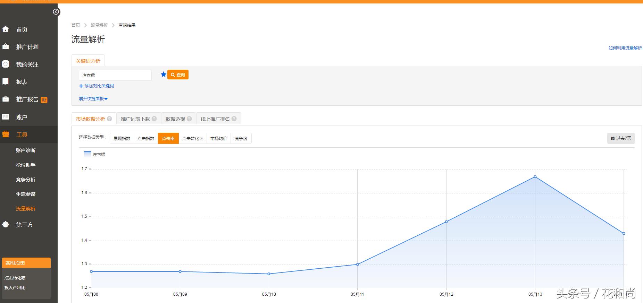This screenshot has height=303, width=643.
Task: Add a comparison keyword via 添加对比关键词
Action: (97, 86)
